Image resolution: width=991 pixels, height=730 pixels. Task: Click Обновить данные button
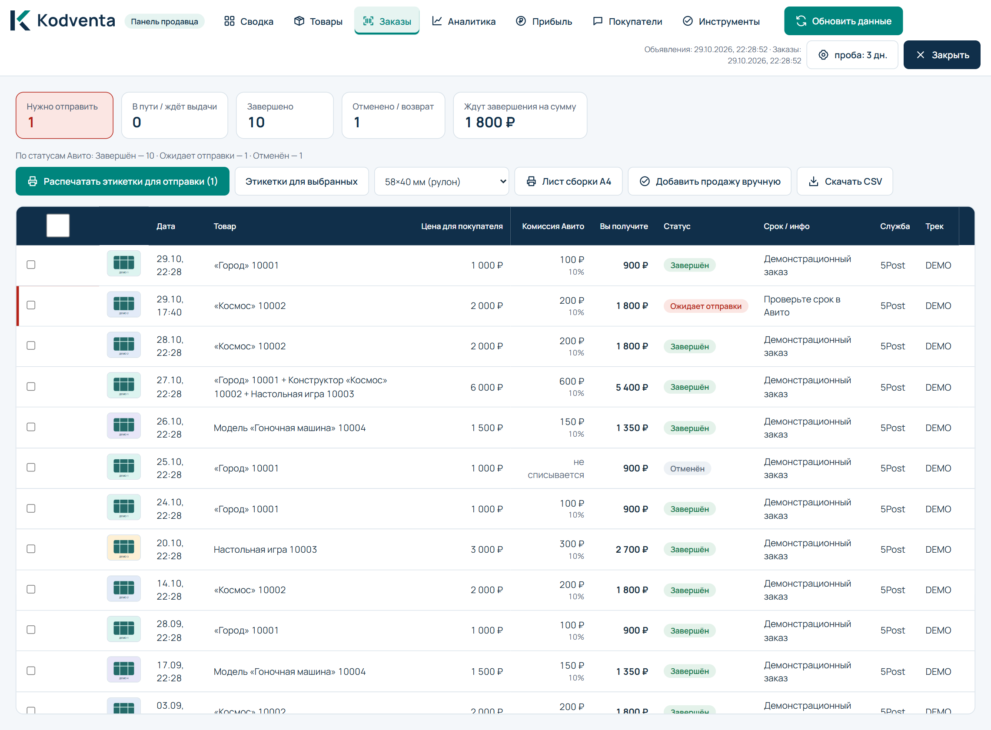point(843,21)
